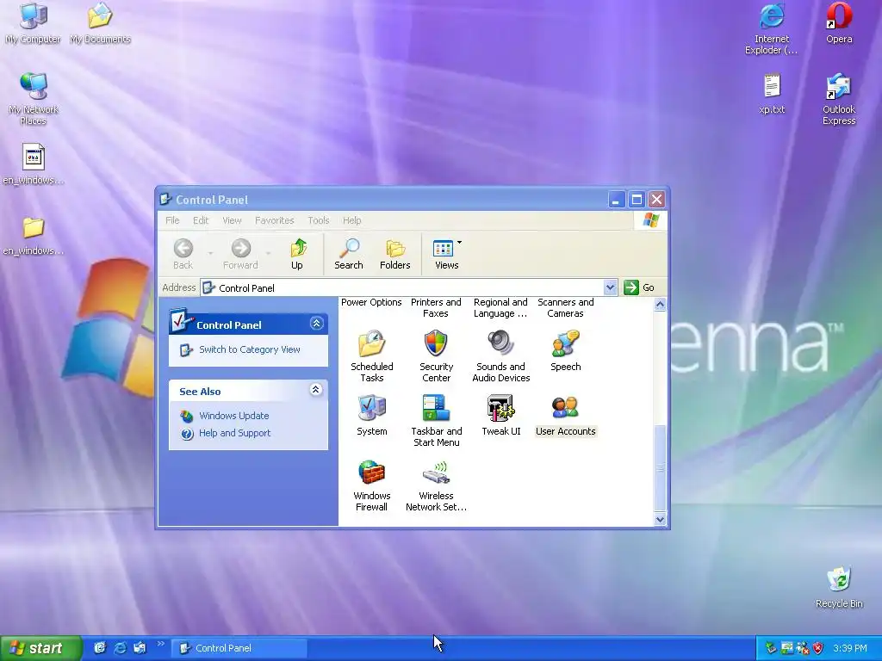Select My Computer desktop icon
The image size is (882, 661).
point(34,23)
